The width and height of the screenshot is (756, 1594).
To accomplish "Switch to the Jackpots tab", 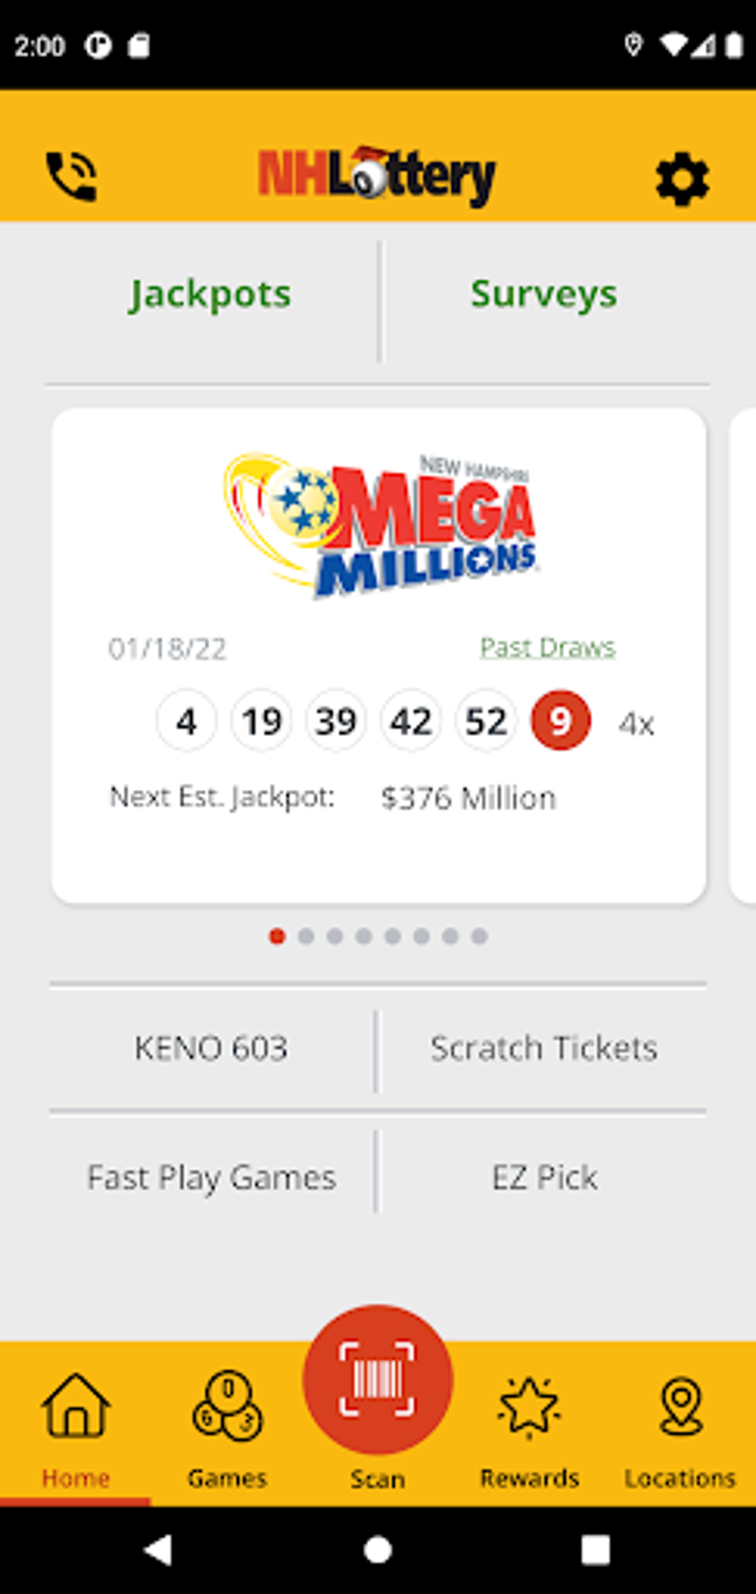I will pyautogui.click(x=210, y=294).
